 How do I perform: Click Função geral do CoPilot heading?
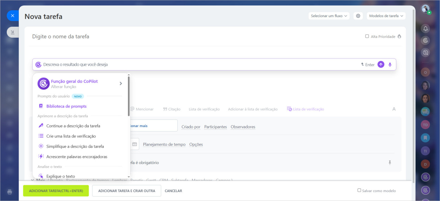(74, 81)
